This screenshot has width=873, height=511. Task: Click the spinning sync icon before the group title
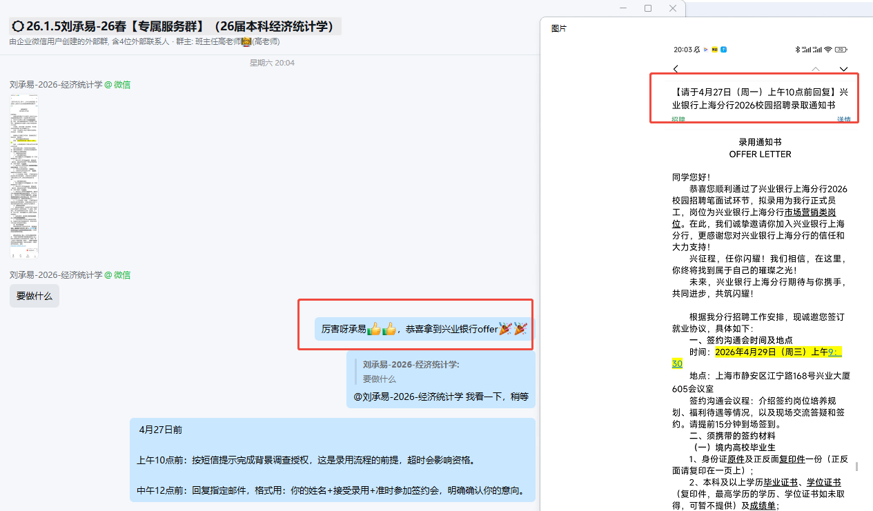pos(17,27)
